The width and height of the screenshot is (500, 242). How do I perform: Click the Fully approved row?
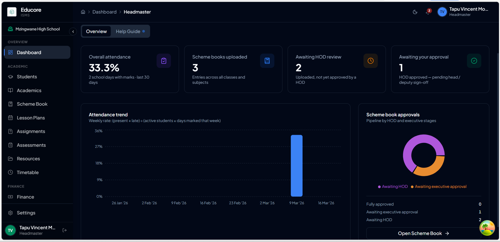tap(424, 204)
